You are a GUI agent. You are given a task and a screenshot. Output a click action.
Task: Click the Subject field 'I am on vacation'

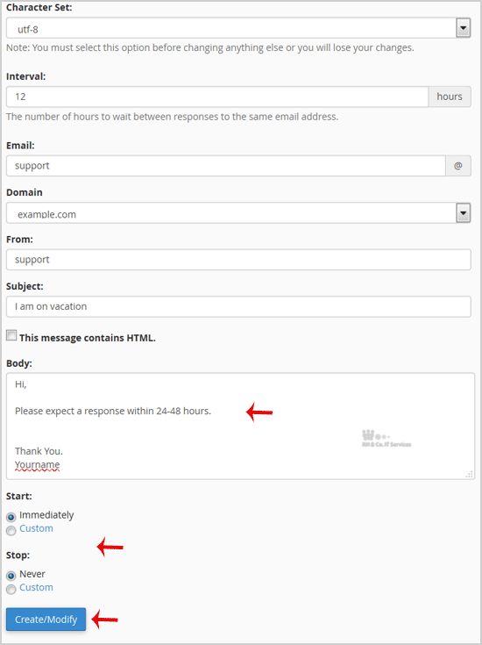coord(238,306)
